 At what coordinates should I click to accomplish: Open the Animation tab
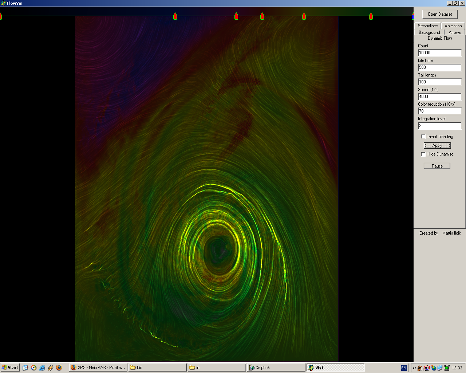coord(453,26)
